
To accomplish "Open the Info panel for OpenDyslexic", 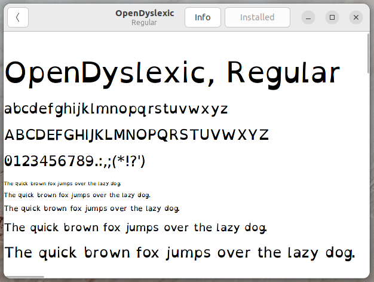I will coord(203,17).
